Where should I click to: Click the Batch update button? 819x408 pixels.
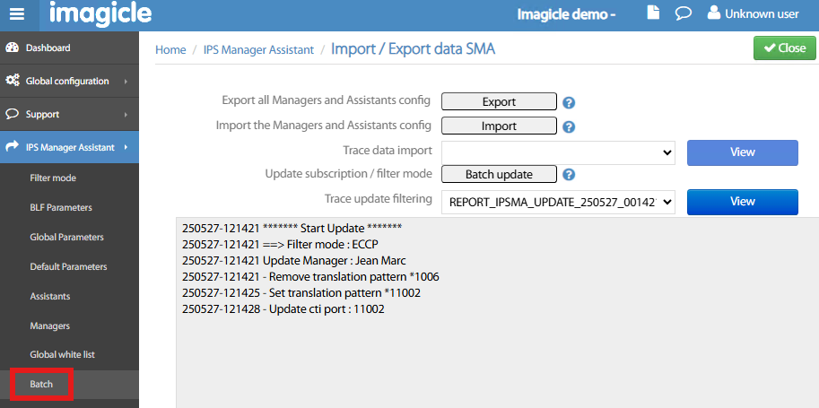click(x=499, y=174)
